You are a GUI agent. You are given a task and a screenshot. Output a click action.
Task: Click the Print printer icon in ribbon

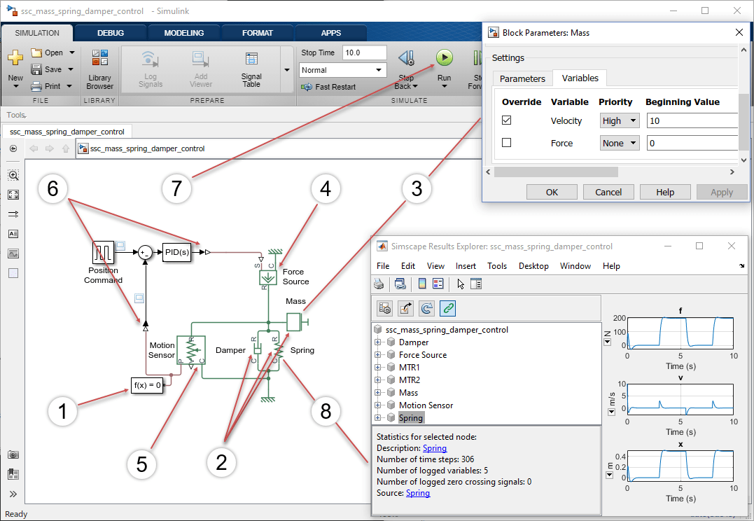[x=36, y=87]
